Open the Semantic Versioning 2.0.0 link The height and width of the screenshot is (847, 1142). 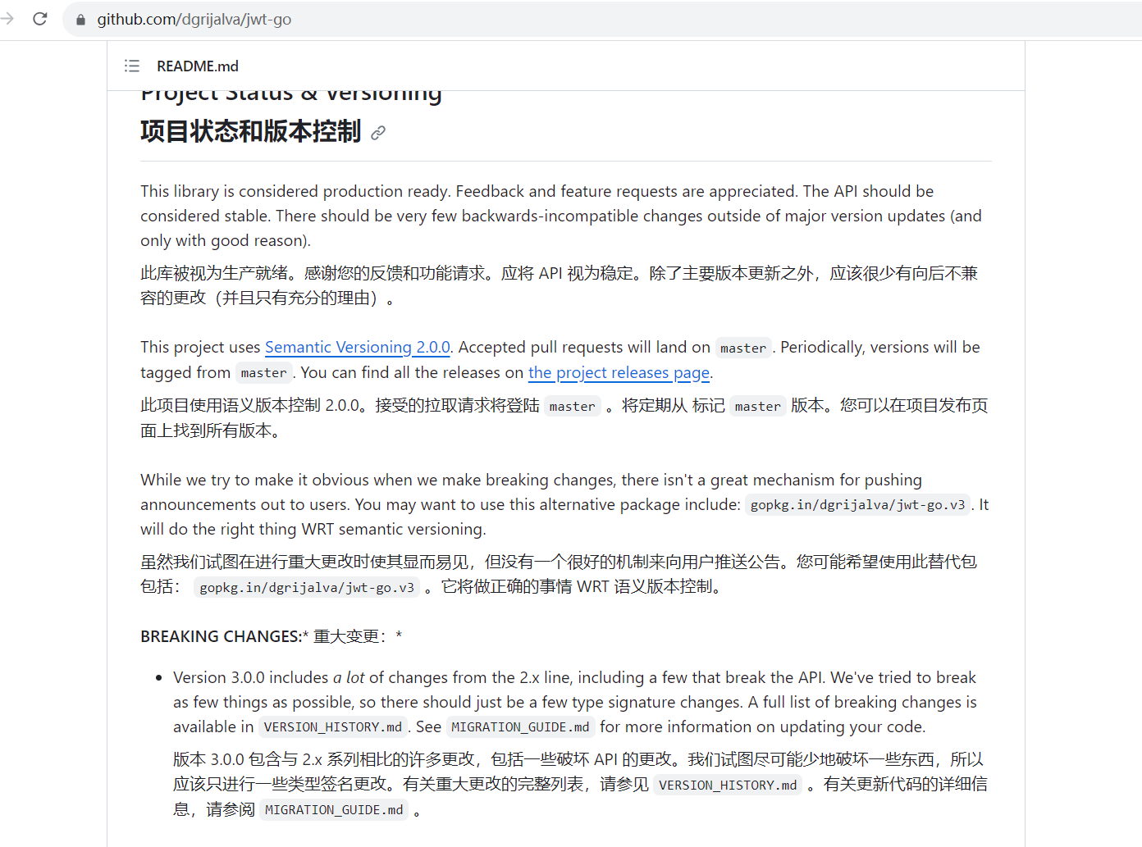[357, 348]
